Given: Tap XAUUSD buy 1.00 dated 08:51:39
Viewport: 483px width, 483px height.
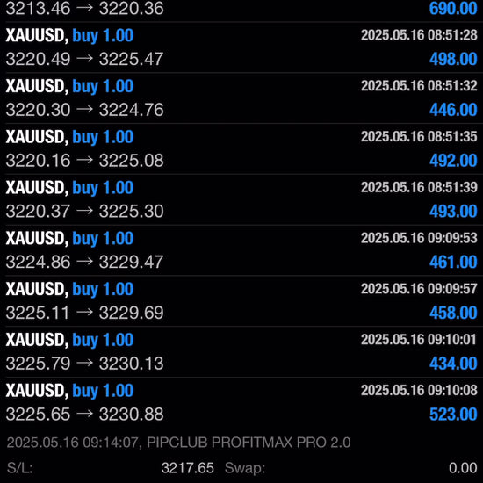Looking at the screenshot, I should 69,188.
